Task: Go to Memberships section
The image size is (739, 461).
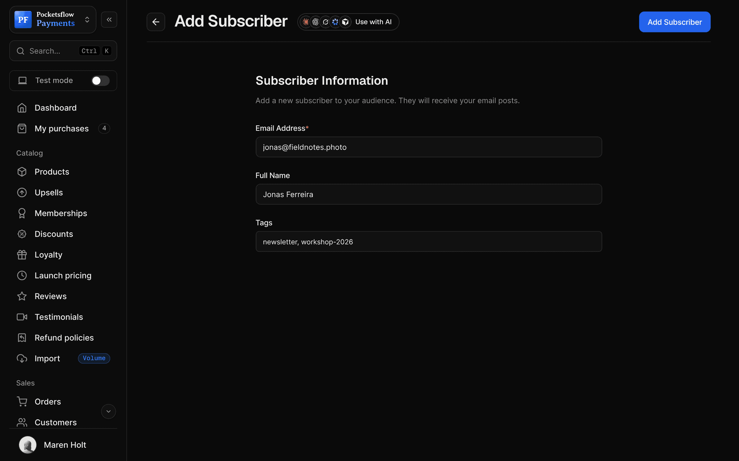Action: (x=63, y=213)
